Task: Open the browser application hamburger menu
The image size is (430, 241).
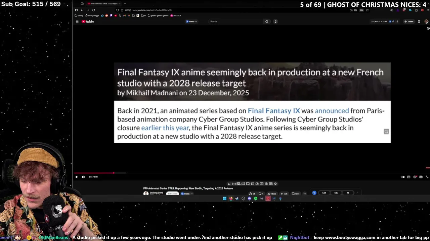Action: [x=428, y=10]
